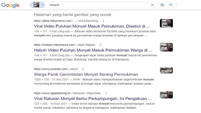201x113 pixels.
Task: Open "Heboh Video Puluhan Monyet Masuk Permukiman" result
Action: 93,50
